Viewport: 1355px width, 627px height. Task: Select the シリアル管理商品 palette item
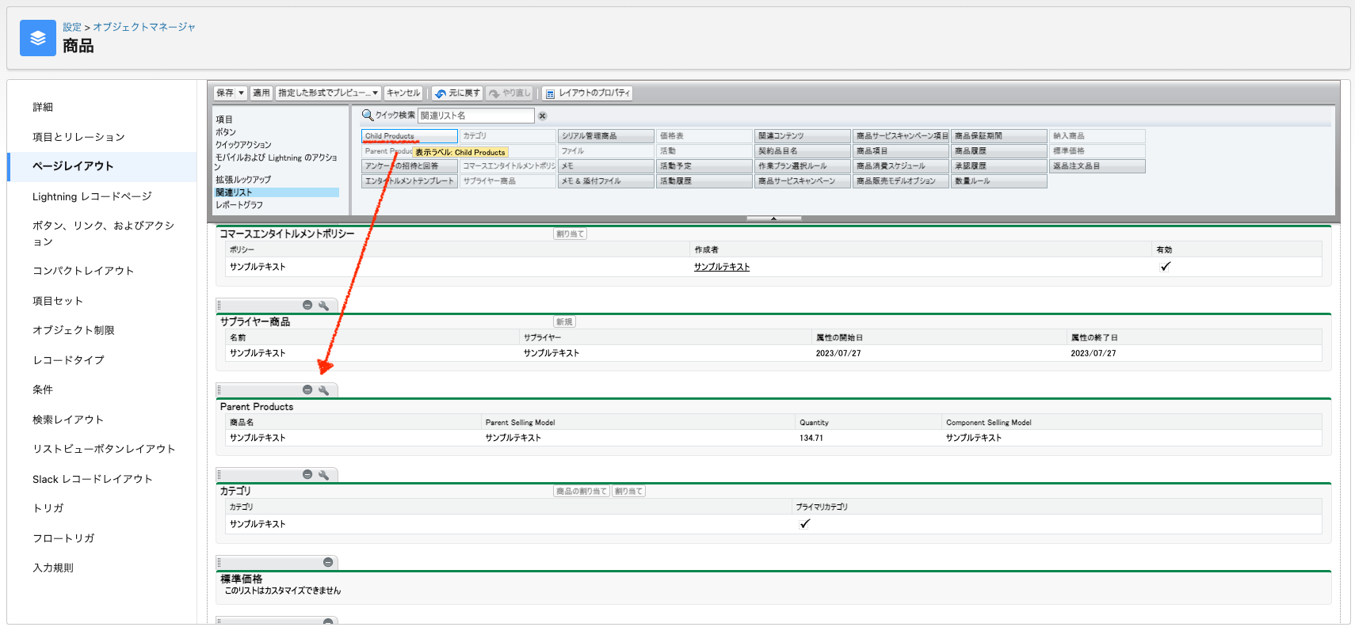(606, 136)
